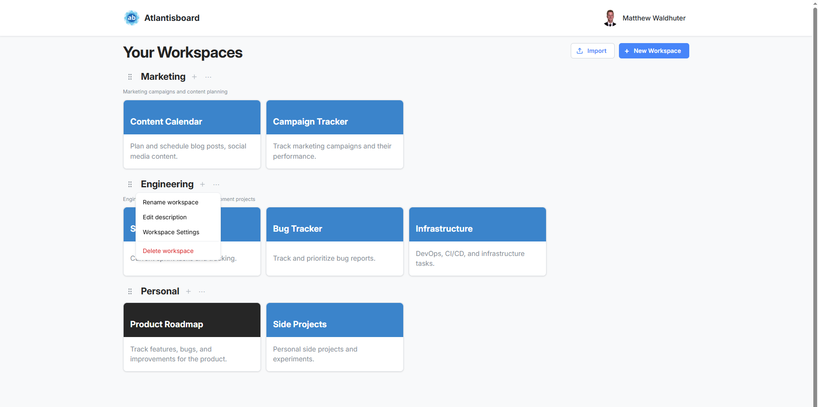Add a board to Engineering workspace
Image resolution: width=818 pixels, height=407 pixels.
[202, 184]
